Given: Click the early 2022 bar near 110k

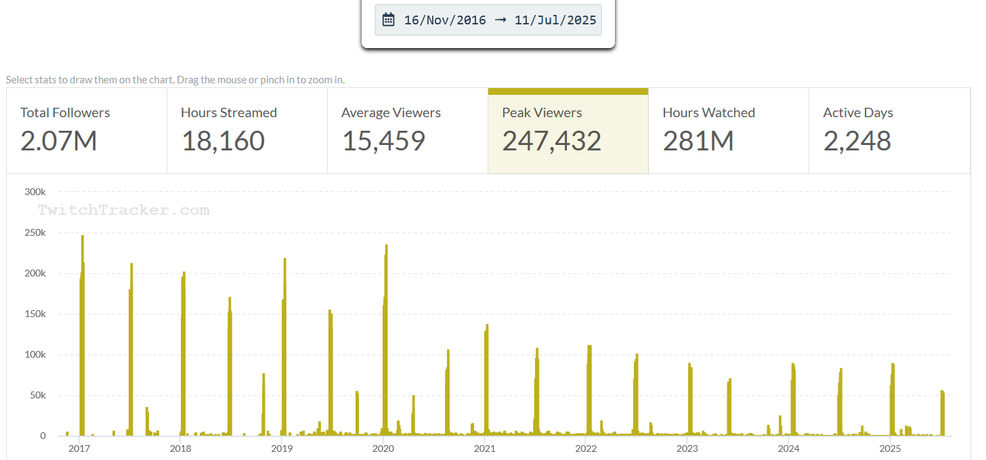Looking at the screenshot, I should [x=590, y=391].
